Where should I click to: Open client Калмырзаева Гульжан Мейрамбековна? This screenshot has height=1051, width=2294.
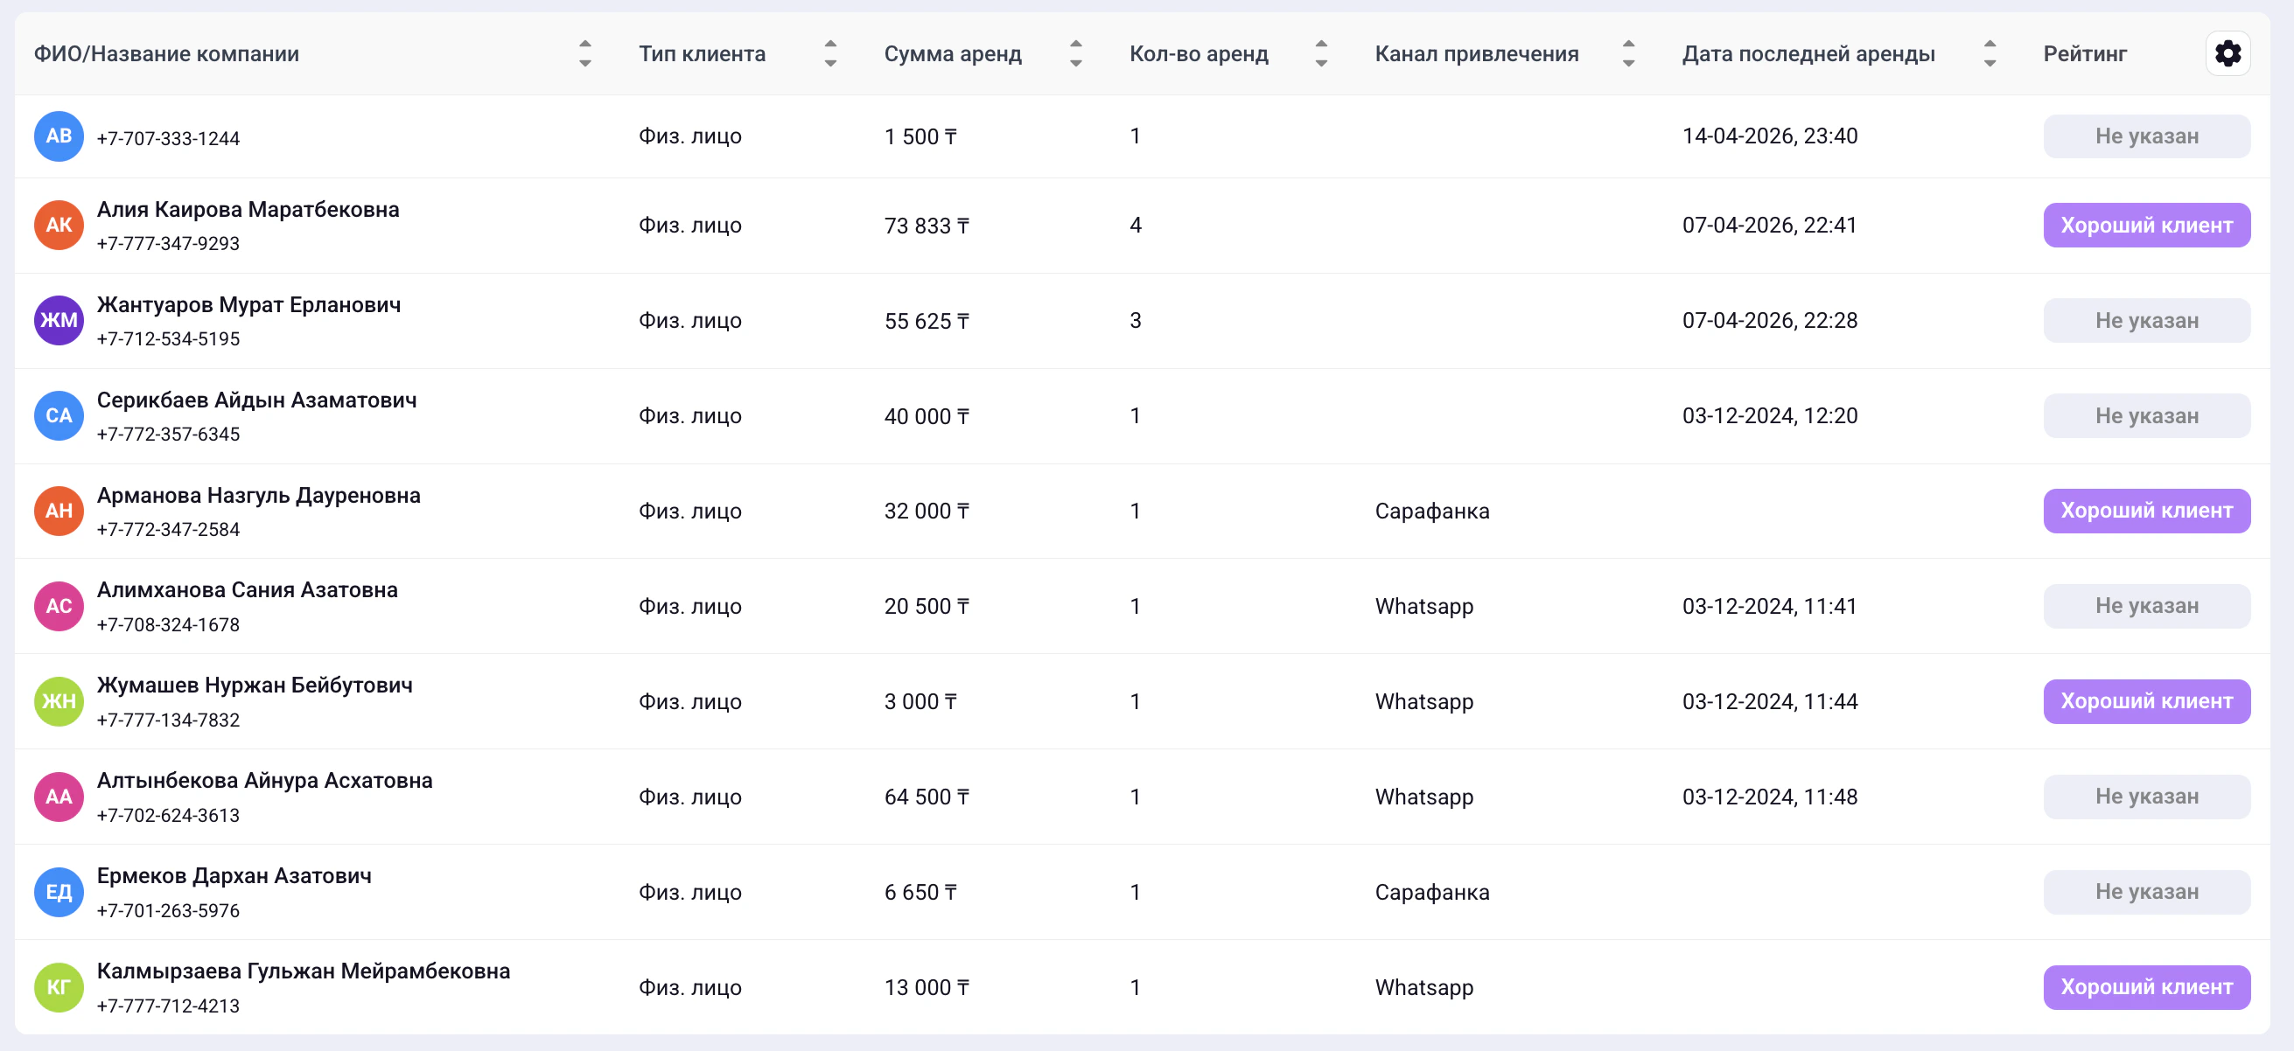click(x=303, y=971)
